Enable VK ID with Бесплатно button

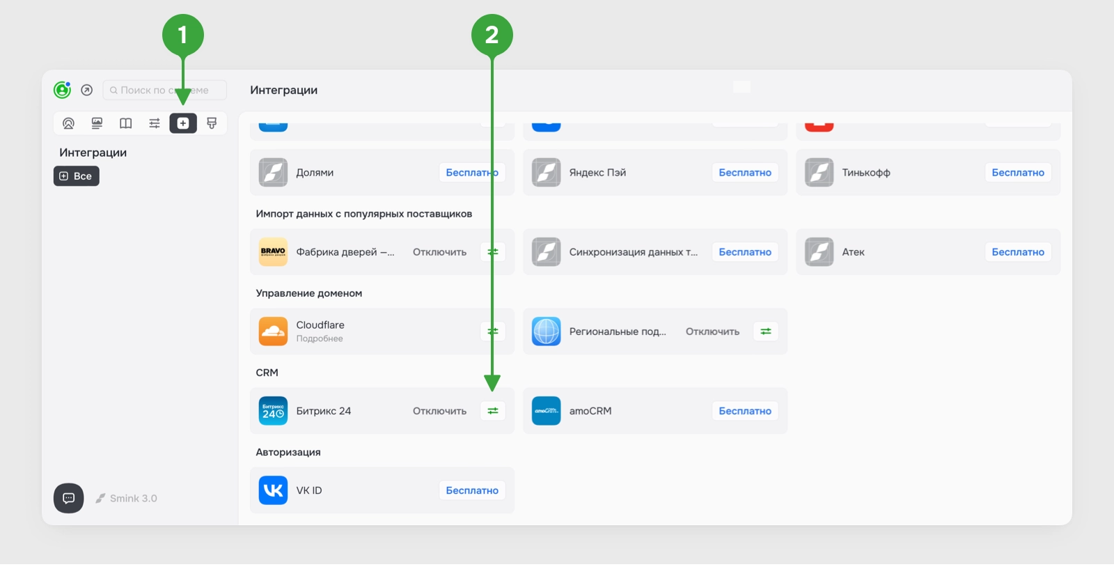pos(472,490)
